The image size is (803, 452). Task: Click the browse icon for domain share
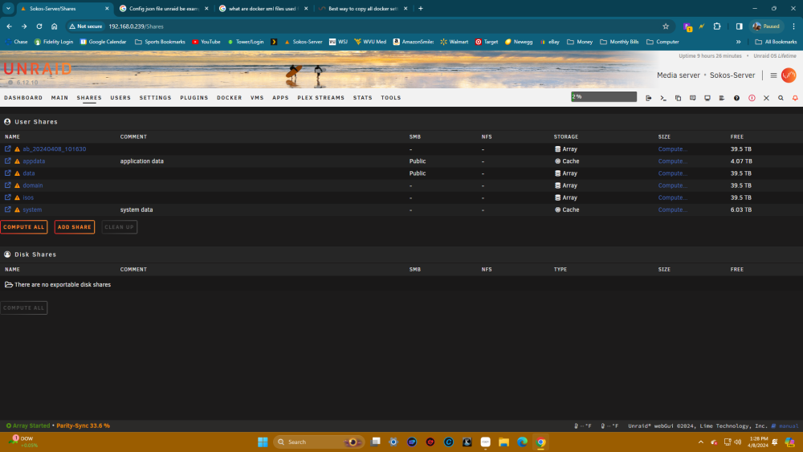pos(8,185)
